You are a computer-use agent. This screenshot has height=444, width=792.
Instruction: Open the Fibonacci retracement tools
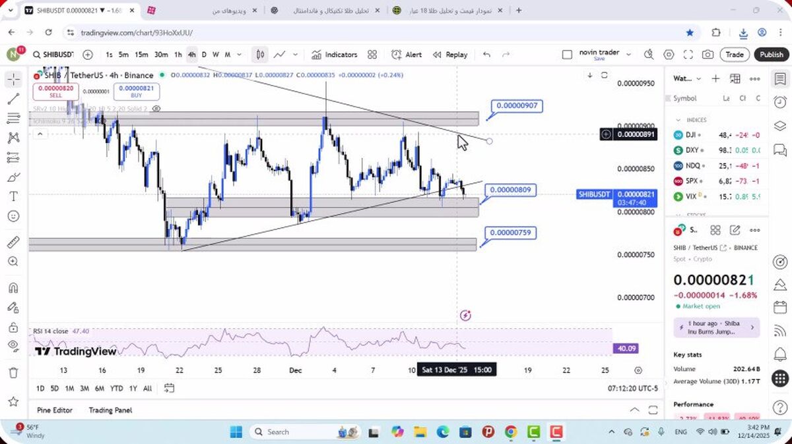[13, 119]
